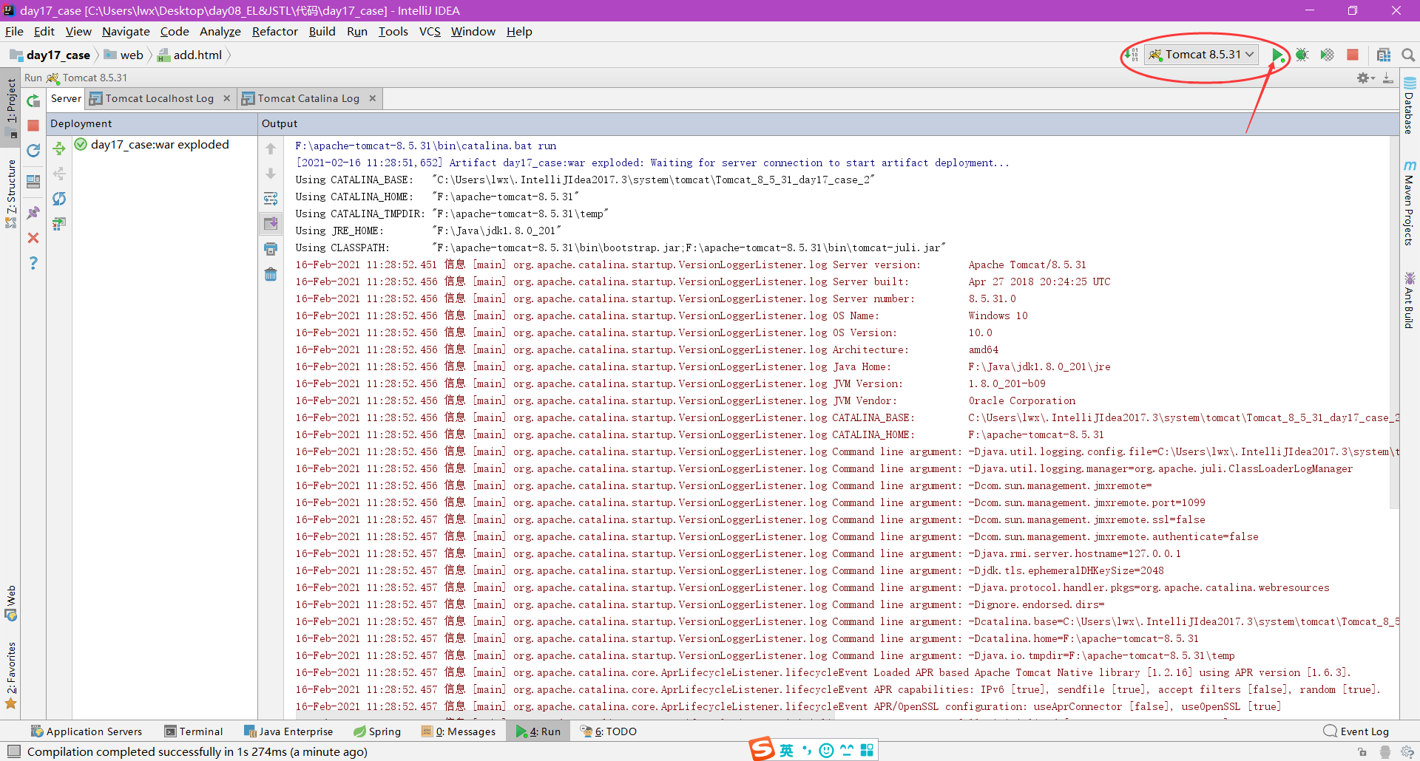Click the blue Refresh deployment status icon

tap(59, 199)
